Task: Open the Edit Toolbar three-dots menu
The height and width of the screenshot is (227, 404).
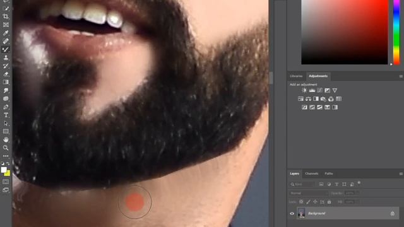Action: [6, 156]
